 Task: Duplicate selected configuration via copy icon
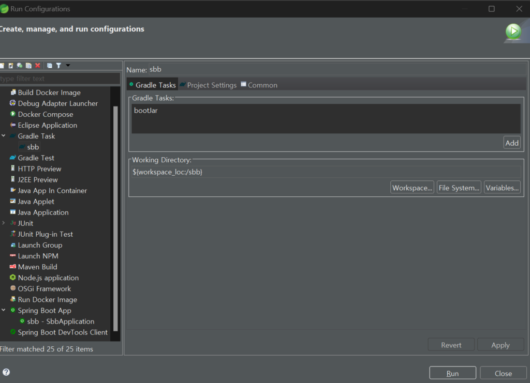point(29,66)
